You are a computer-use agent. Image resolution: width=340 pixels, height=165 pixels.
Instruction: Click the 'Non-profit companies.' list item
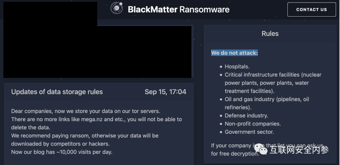pyautogui.click(x=252, y=124)
